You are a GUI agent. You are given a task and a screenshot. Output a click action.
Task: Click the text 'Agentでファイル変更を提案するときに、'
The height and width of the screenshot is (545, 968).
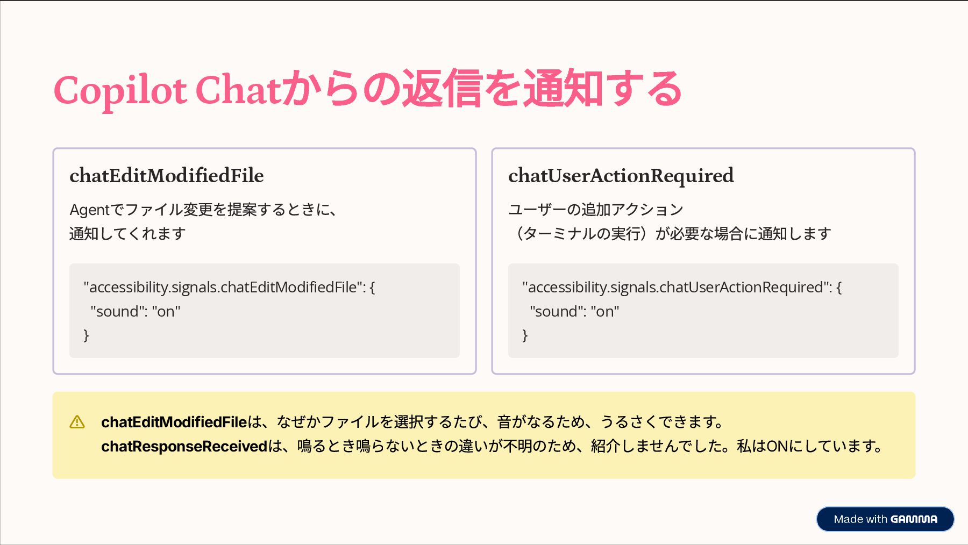pos(204,210)
